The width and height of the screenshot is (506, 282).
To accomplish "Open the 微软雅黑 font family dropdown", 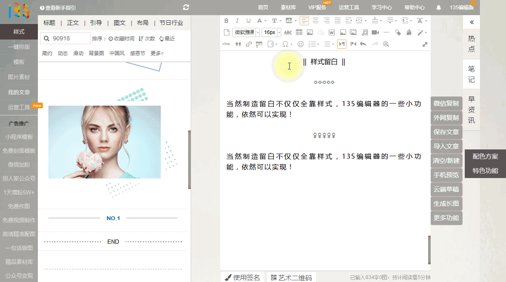I will point(246,32).
